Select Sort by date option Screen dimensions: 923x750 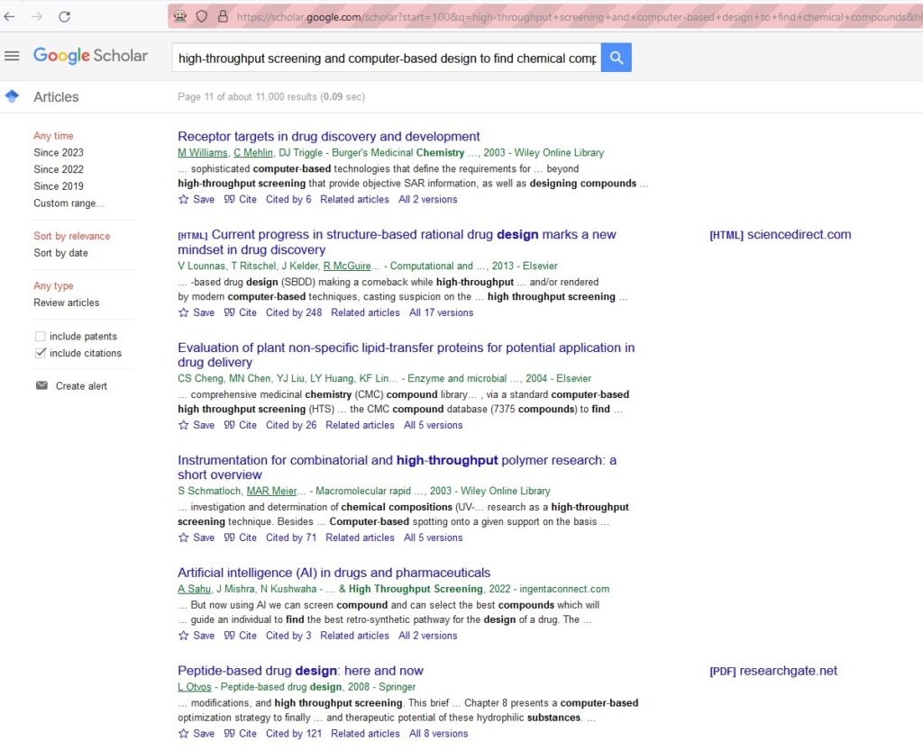click(60, 253)
